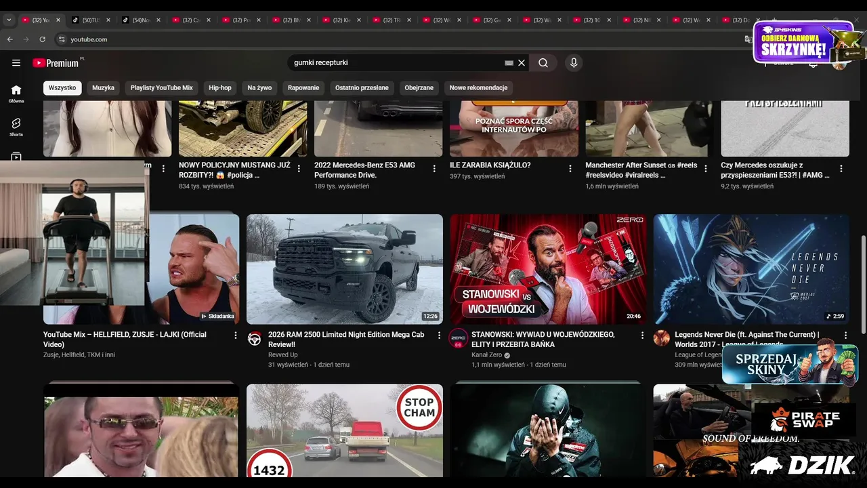This screenshot has width=867, height=488.
Task: Start voice search with the microphone
Action: click(574, 63)
